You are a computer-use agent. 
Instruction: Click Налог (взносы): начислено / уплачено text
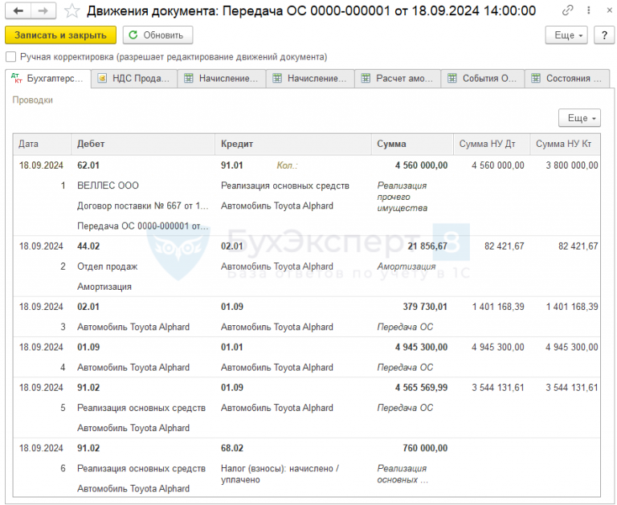pyautogui.click(x=280, y=474)
